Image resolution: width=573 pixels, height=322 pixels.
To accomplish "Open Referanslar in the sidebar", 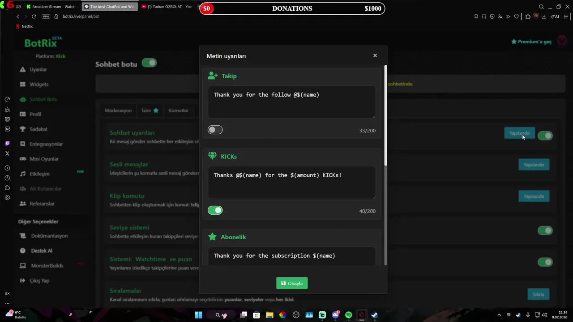I will (37, 203).
